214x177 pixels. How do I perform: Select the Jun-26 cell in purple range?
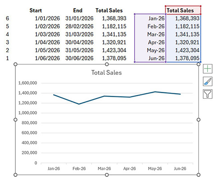click(150, 58)
